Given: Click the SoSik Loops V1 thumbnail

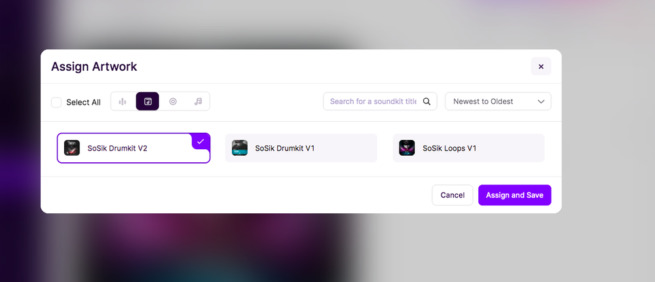Looking at the screenshot, I should coord(407,148).
